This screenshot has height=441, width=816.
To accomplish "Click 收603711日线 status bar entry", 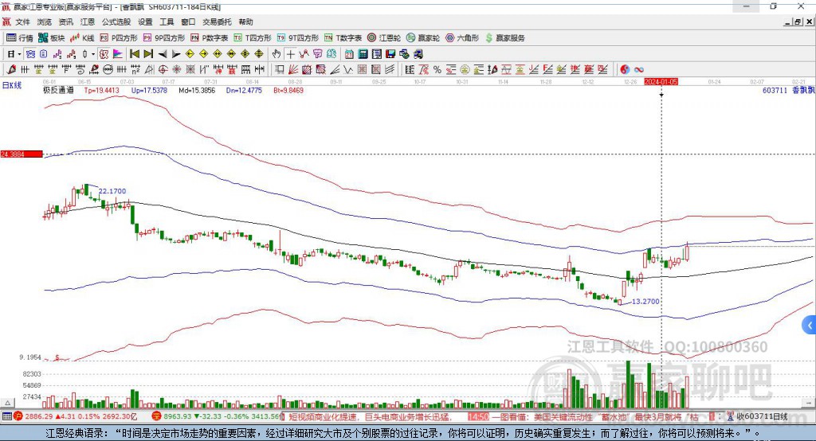I will pyautogui.click(x=762, y=416).
